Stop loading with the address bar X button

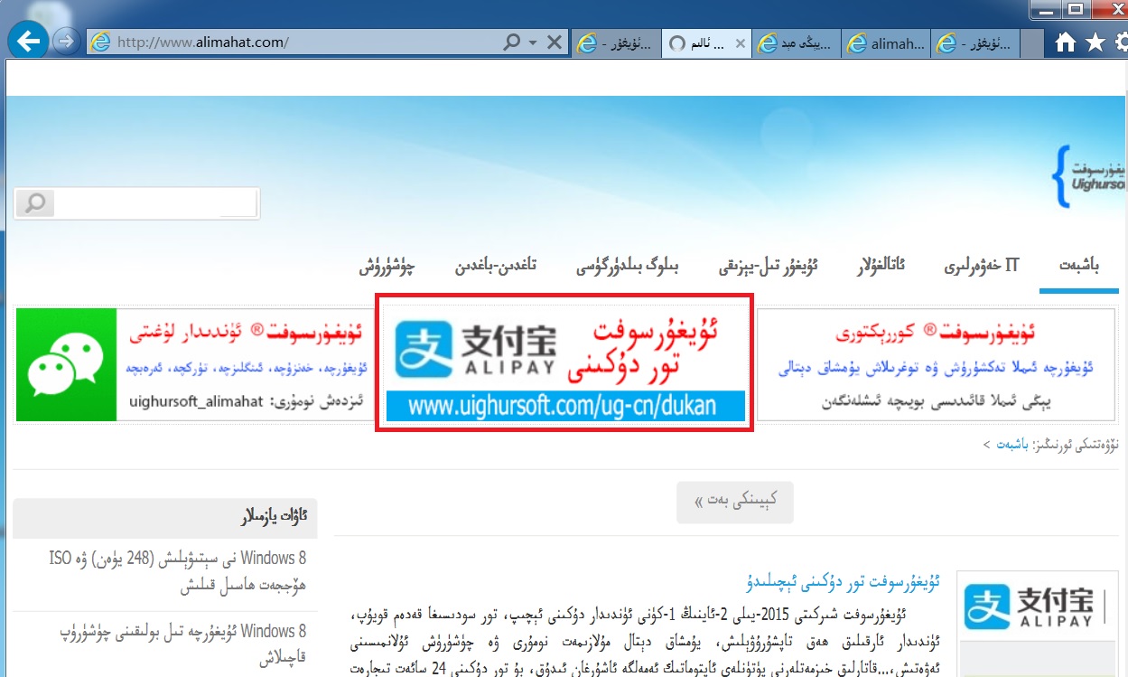pyautogui.click(x=555, y=42)
